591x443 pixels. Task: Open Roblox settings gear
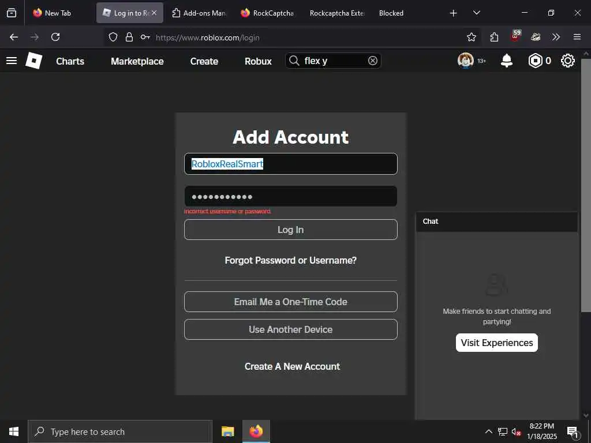[568, 61]
